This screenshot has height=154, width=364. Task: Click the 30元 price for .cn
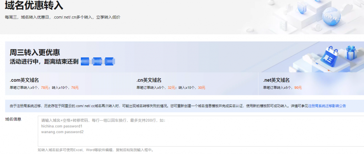click(202, 87)
